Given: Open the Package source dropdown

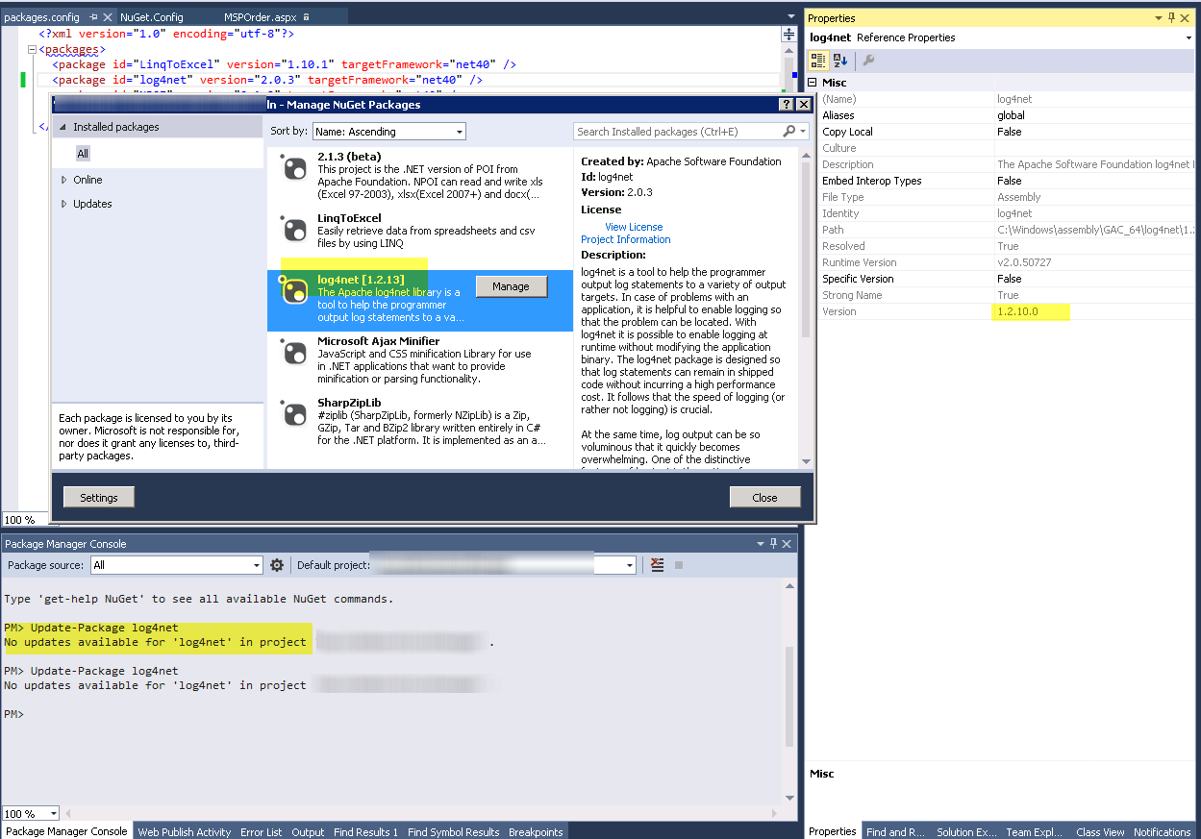Looking at the screenshot, I should 257,565.
